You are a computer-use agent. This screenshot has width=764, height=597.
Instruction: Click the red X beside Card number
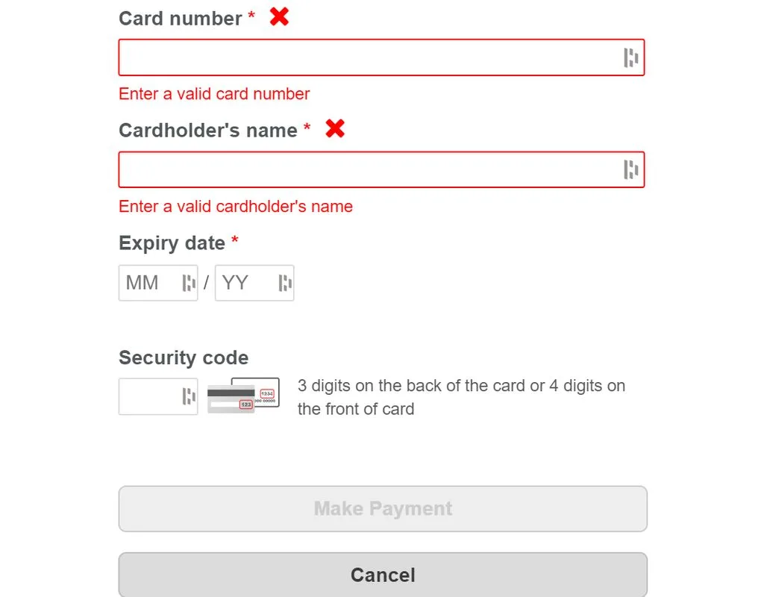pyautogui.click(x=279, y=16)
